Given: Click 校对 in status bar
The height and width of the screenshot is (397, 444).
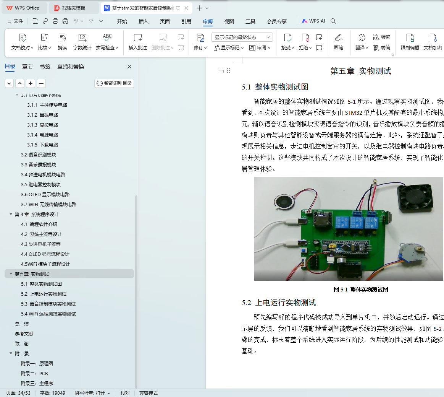Looking at the screenshot, I should coord(125,393).
